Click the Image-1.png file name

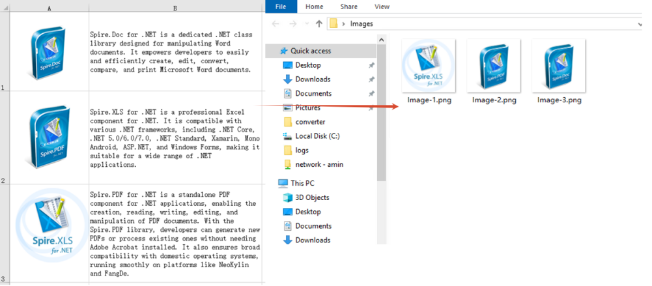(429, 100)
